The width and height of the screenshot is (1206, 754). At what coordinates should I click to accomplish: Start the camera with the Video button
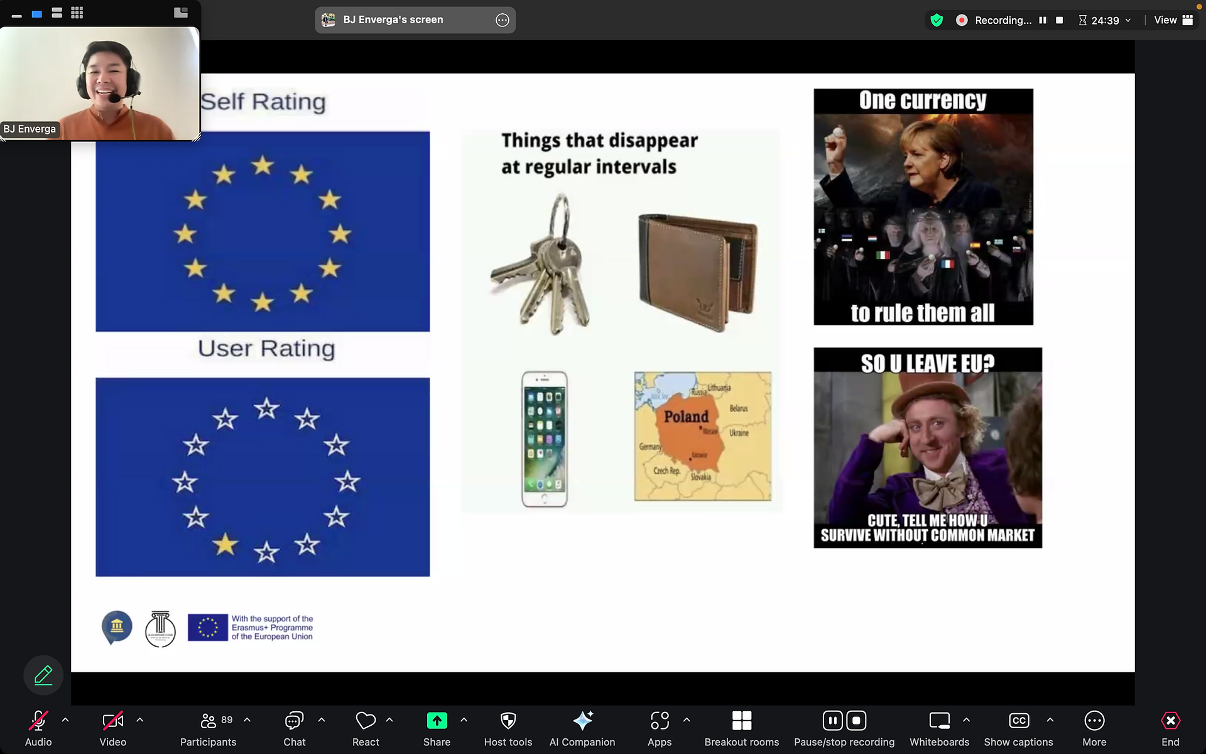pyautogui.click(x=113, y=728)
